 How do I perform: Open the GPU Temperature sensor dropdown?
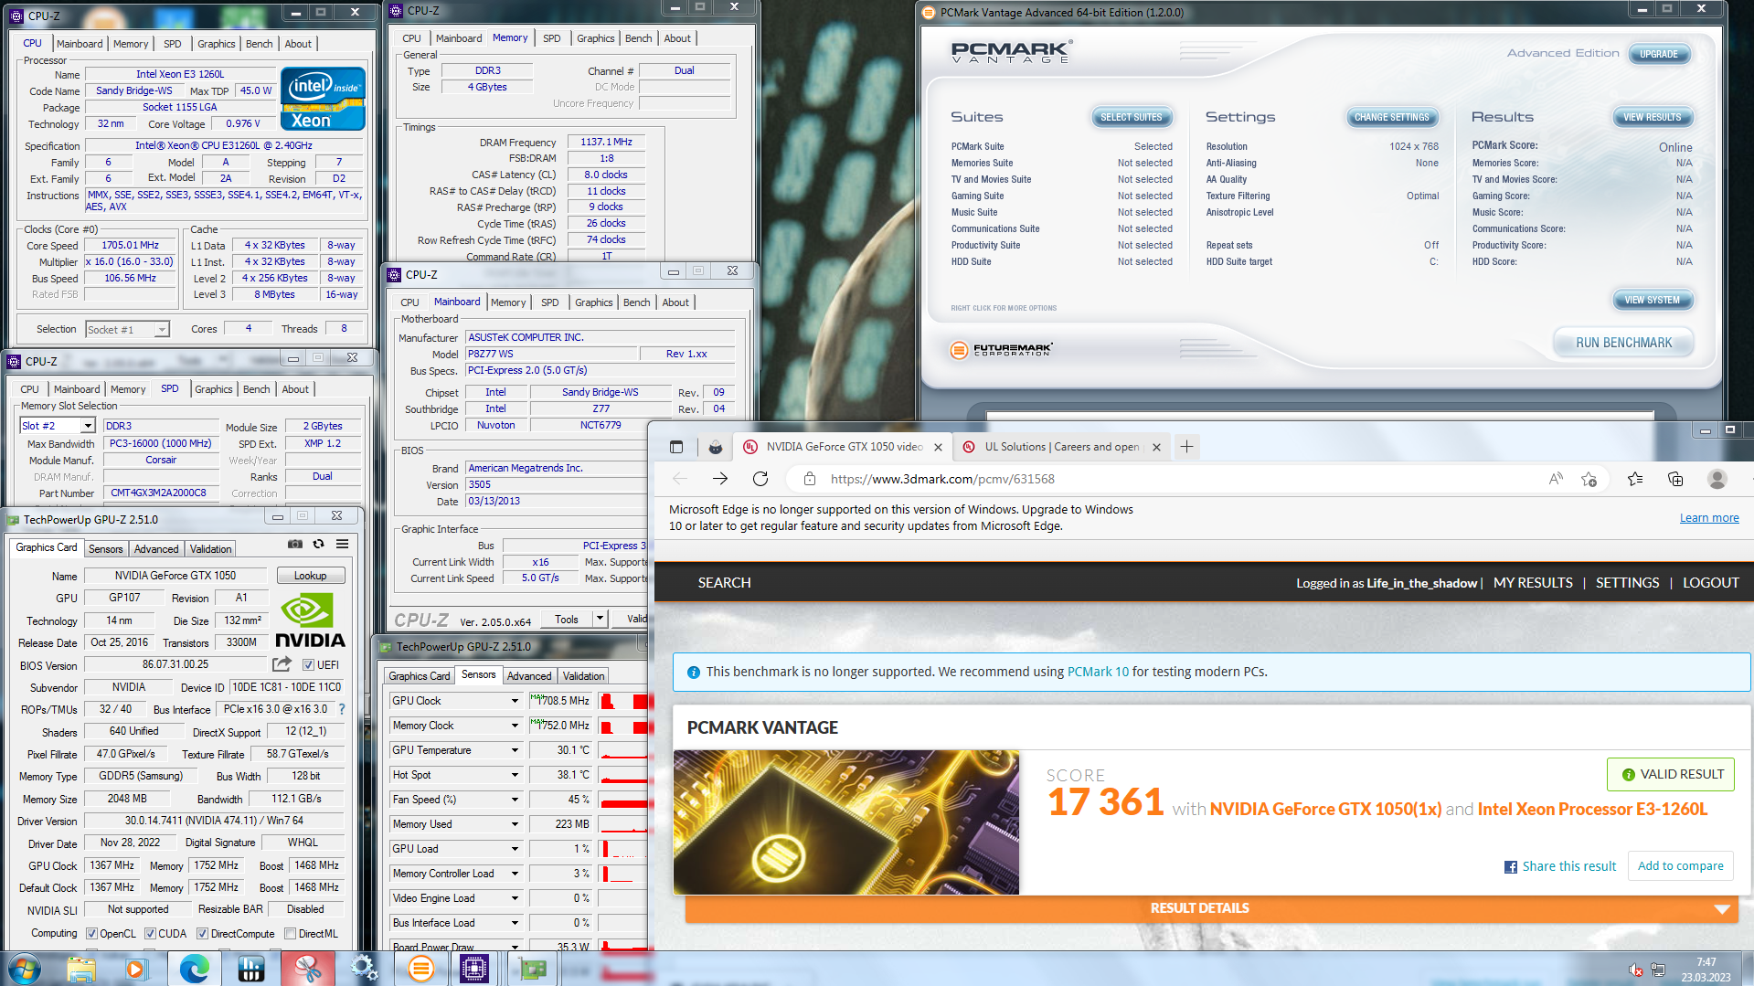(x=515, y=750)
